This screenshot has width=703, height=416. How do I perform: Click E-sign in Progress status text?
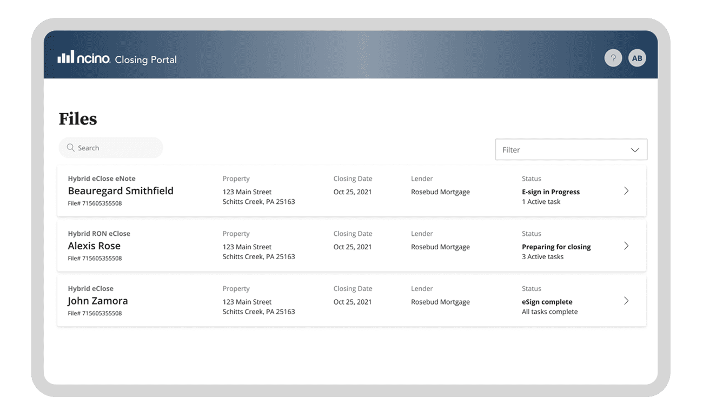(x=551, y=192)
